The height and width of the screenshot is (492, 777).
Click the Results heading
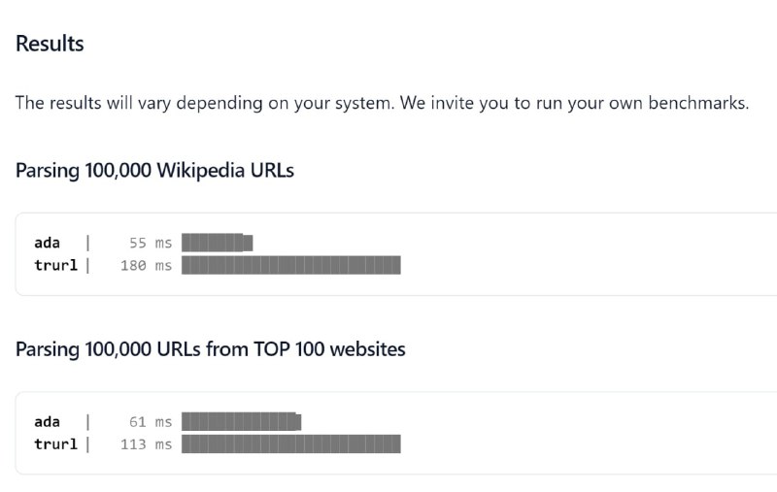pyautogui.click(x=50, y=44)
